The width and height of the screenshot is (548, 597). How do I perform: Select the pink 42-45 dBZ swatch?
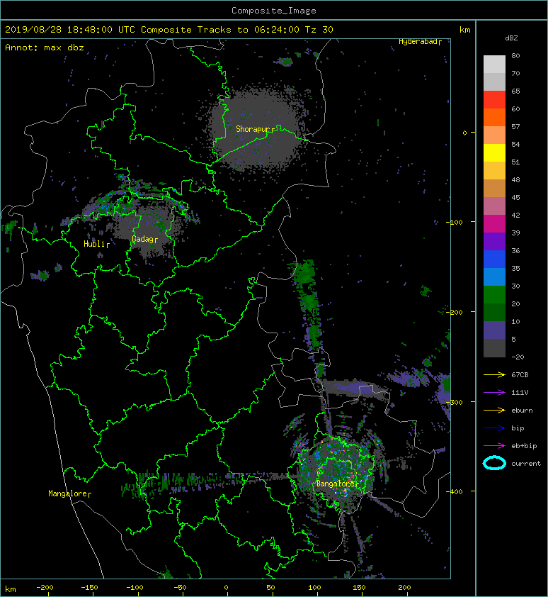494,206
